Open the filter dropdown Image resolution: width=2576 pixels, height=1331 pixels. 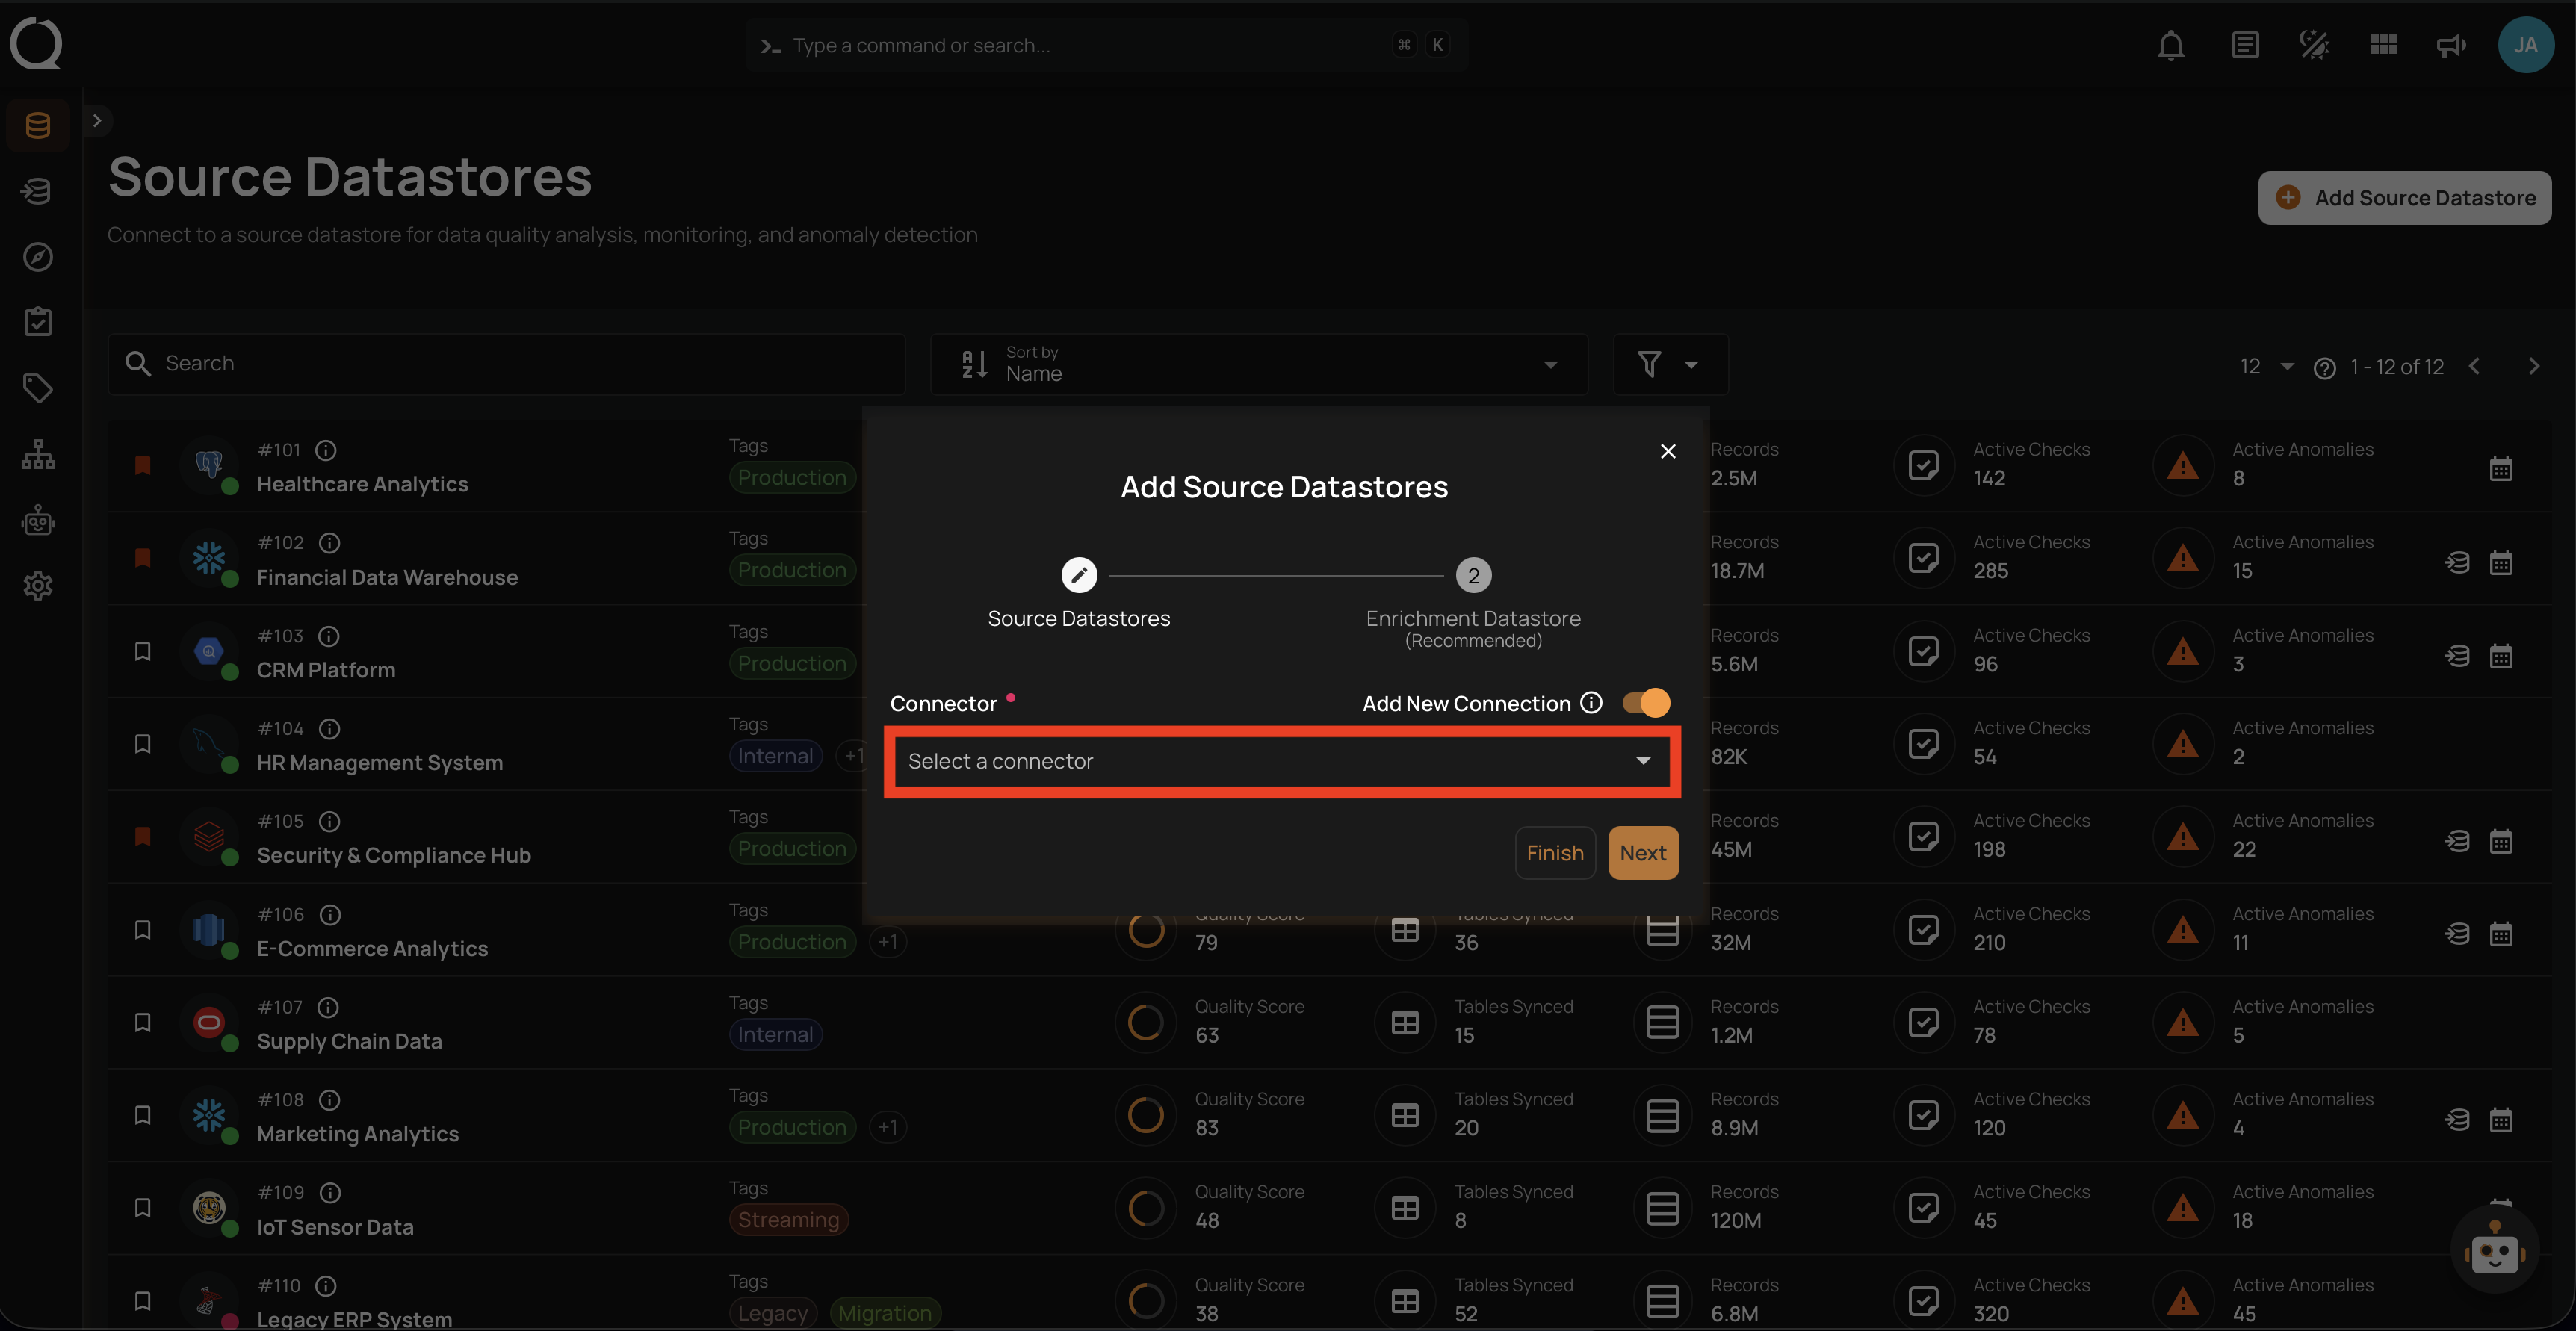(x=1669, y=364)
